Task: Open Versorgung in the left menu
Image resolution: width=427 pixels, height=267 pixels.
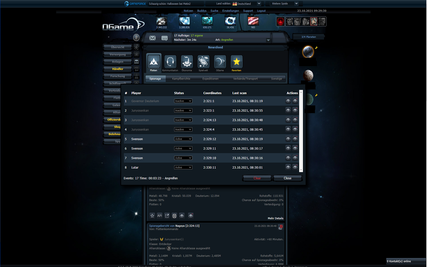Action: pos(118,54)
